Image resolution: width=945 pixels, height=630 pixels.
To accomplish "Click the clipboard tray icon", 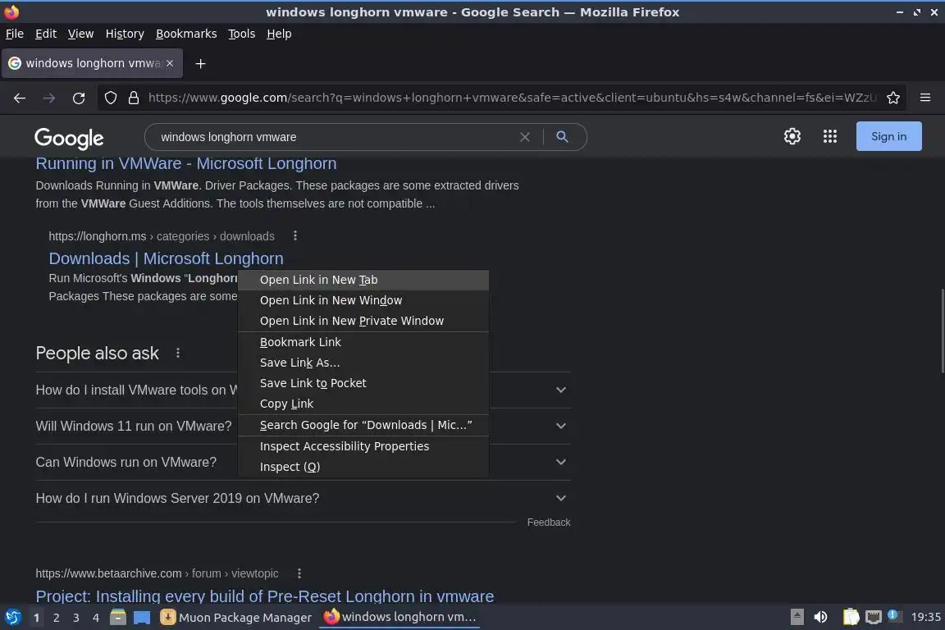I will (851, 617).
